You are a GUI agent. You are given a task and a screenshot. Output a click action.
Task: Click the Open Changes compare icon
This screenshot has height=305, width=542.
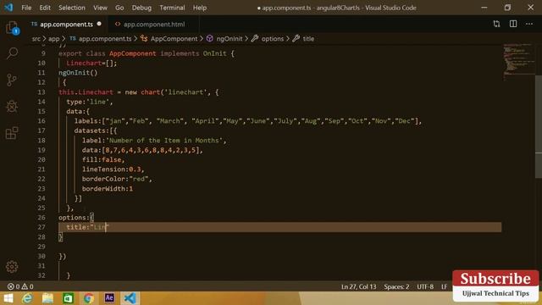click(497, 24)
